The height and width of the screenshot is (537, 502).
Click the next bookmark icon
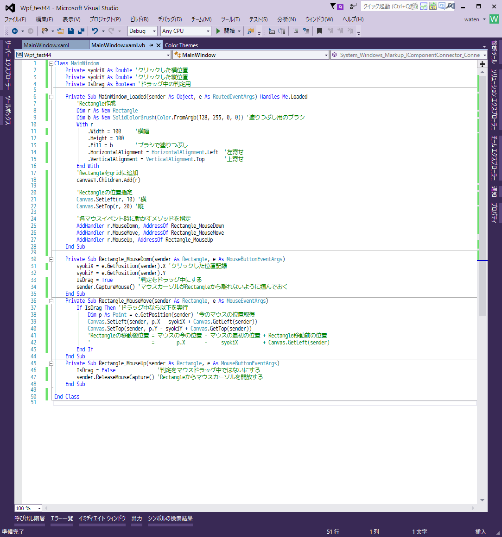click(x=340, y=31)
